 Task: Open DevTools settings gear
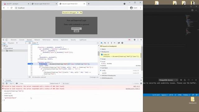pyautogui.click(x=135, y=40)
